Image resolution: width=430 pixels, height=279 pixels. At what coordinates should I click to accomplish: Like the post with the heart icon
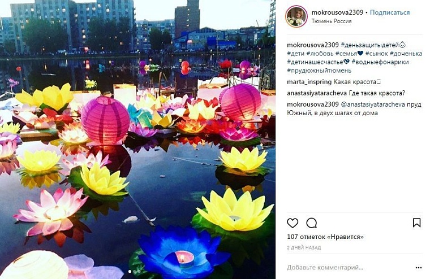(293, 223)
